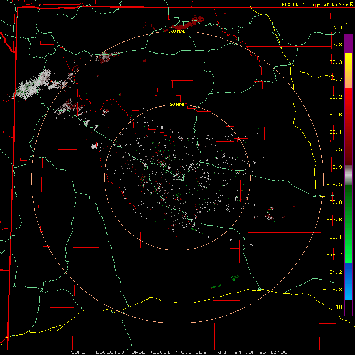Pick the purple segment of velocity color bar

pos(348,44)
